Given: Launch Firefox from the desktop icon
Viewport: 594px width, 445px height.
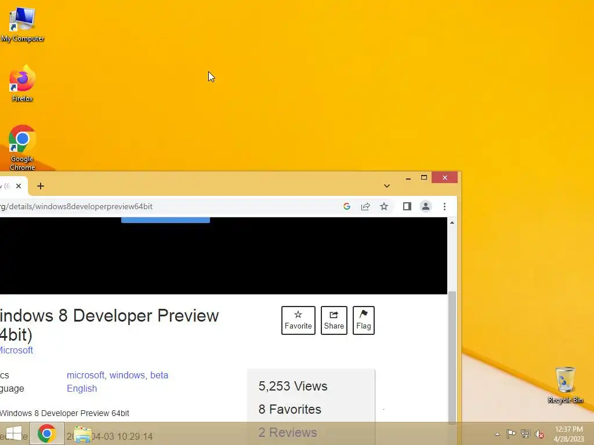Looking at the screenshot, I should (x=22, y=83).
